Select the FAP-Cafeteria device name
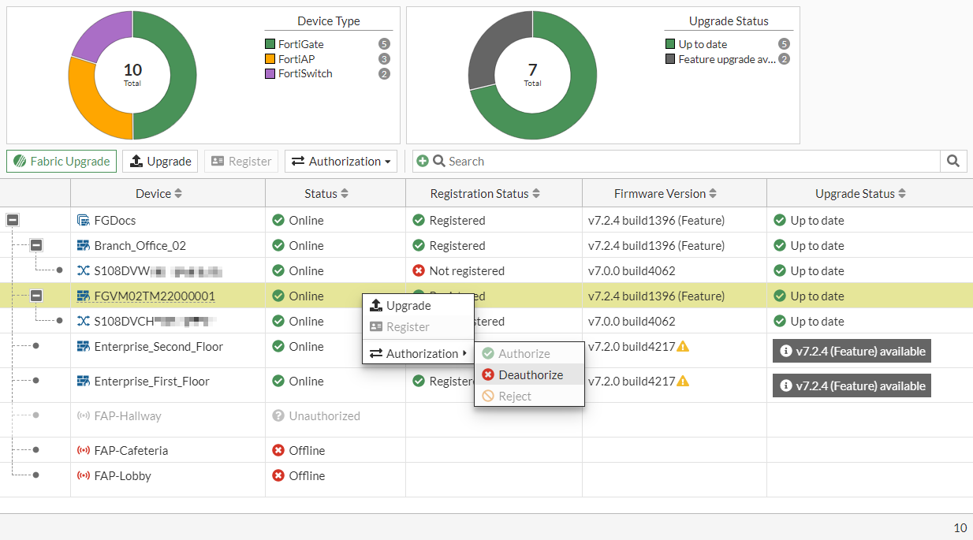This screenshot has height=540, width=973. (x=131, y=450)
